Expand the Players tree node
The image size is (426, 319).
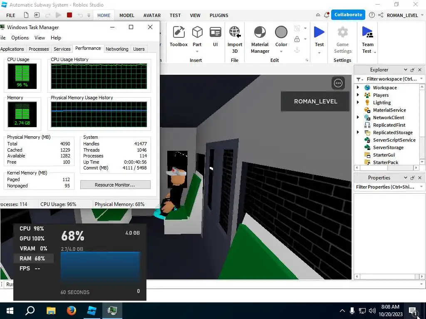pos(358,95)
